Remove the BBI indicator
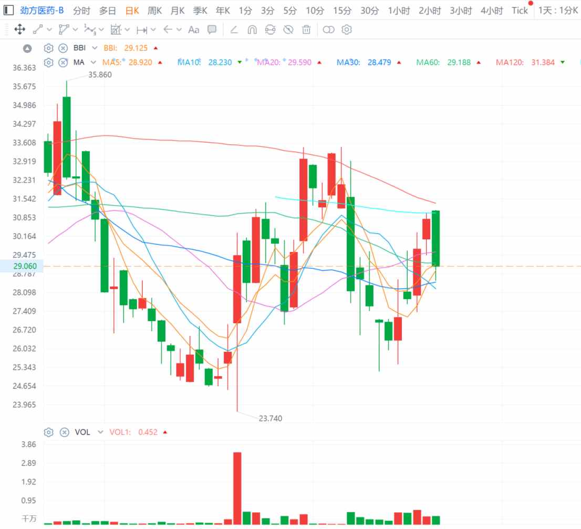581x529 pixels. [64, 48]
